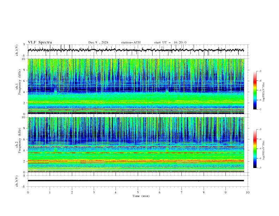The width and height of the screenshot is (279, 216).
Task: Click the "station=ATH" header label
Action: click(x=131, y=42)
